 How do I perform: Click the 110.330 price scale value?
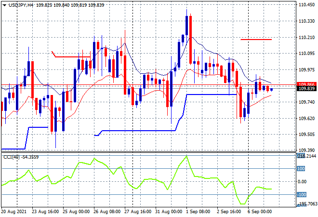pyautogui.click(x=306, y=21)
